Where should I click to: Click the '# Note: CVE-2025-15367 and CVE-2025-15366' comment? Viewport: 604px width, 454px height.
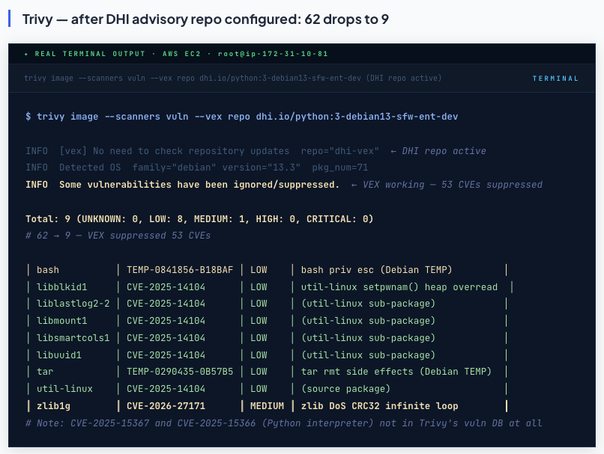(283, 423)
